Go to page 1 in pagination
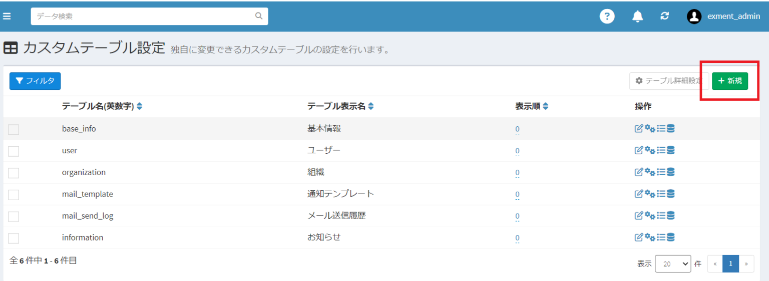This screenshot has width=769, height=281. 730,264
